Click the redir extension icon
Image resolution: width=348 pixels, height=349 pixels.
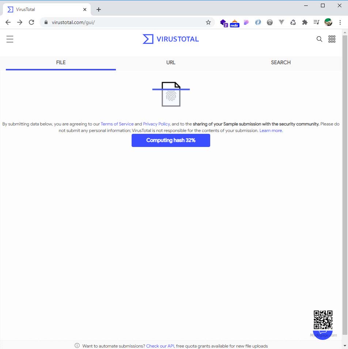pyautogui.click(x=234, y=23)
